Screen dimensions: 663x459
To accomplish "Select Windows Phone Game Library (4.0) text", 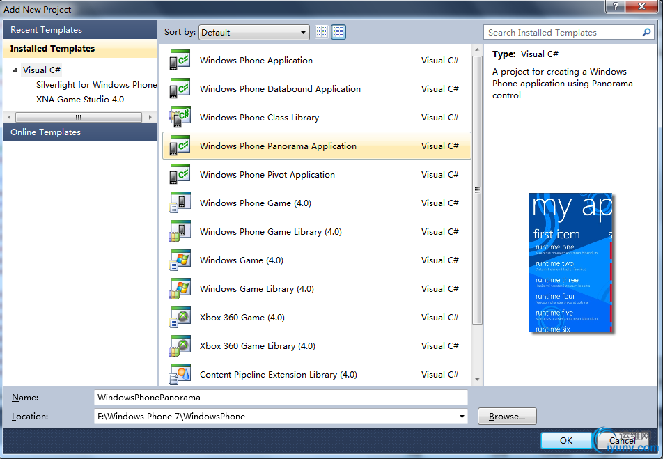I will coord(271,232).
